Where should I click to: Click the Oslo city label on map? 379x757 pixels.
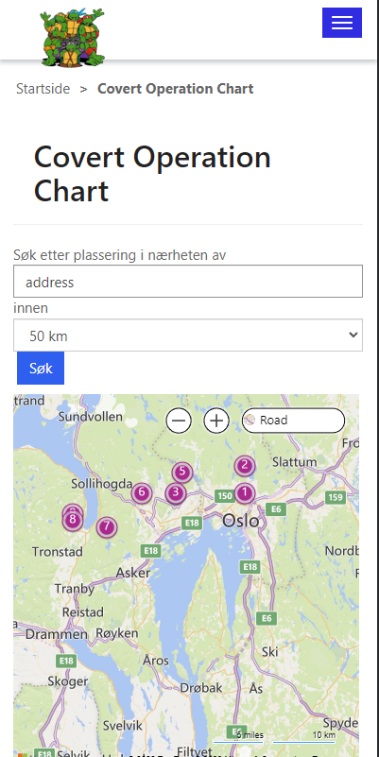[x=240, y=522]
